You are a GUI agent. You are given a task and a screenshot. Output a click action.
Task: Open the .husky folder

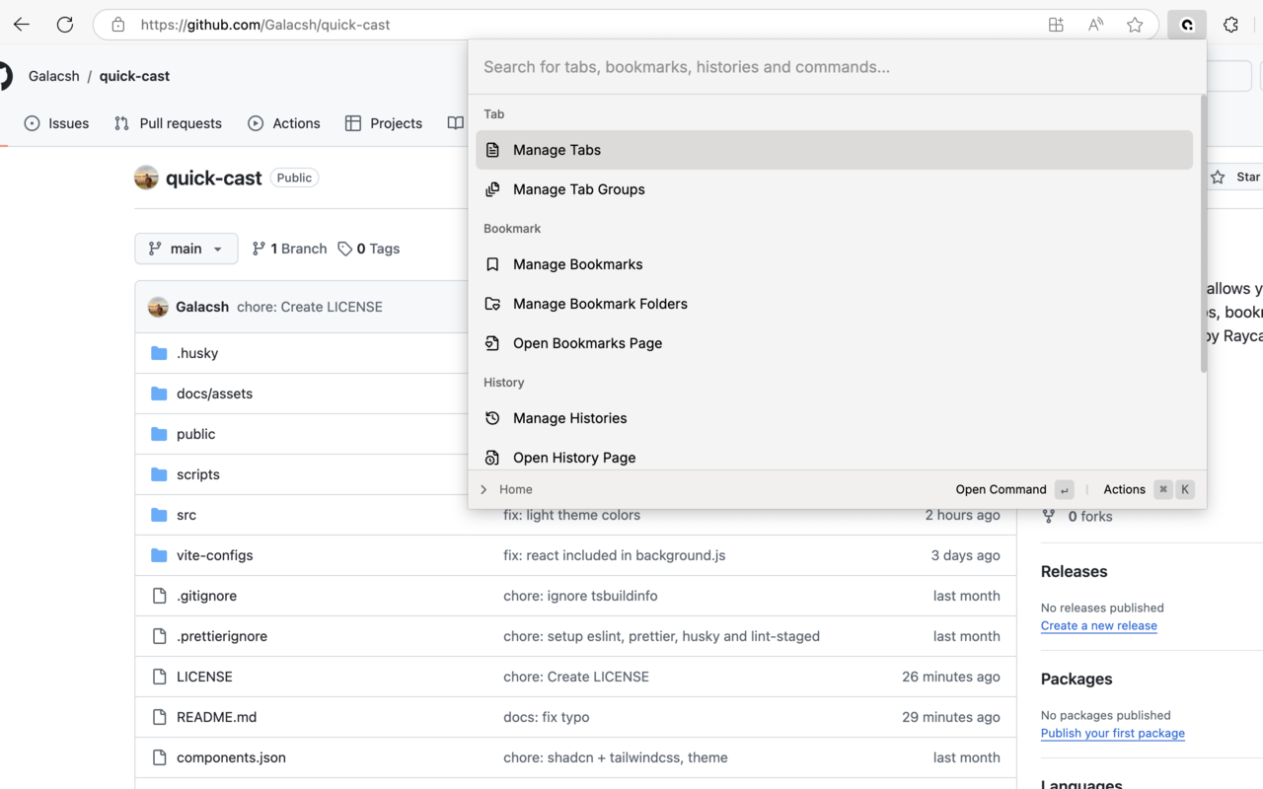click(x=197, y=353)
